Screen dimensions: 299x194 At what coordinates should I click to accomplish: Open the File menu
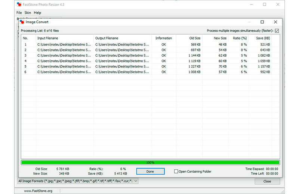click(x=19, y=13)
